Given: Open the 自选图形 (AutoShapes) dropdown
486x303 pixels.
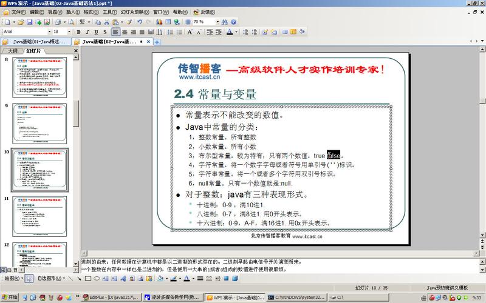Looking at the screenshot, I should (51, 279).
